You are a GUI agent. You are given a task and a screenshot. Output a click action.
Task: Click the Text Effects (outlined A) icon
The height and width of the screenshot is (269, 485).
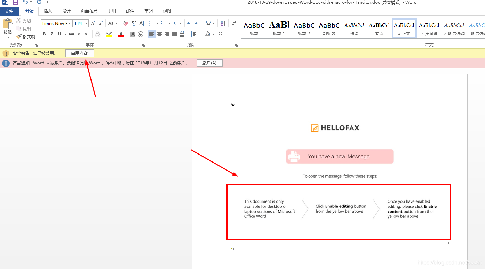pos(98,34)
